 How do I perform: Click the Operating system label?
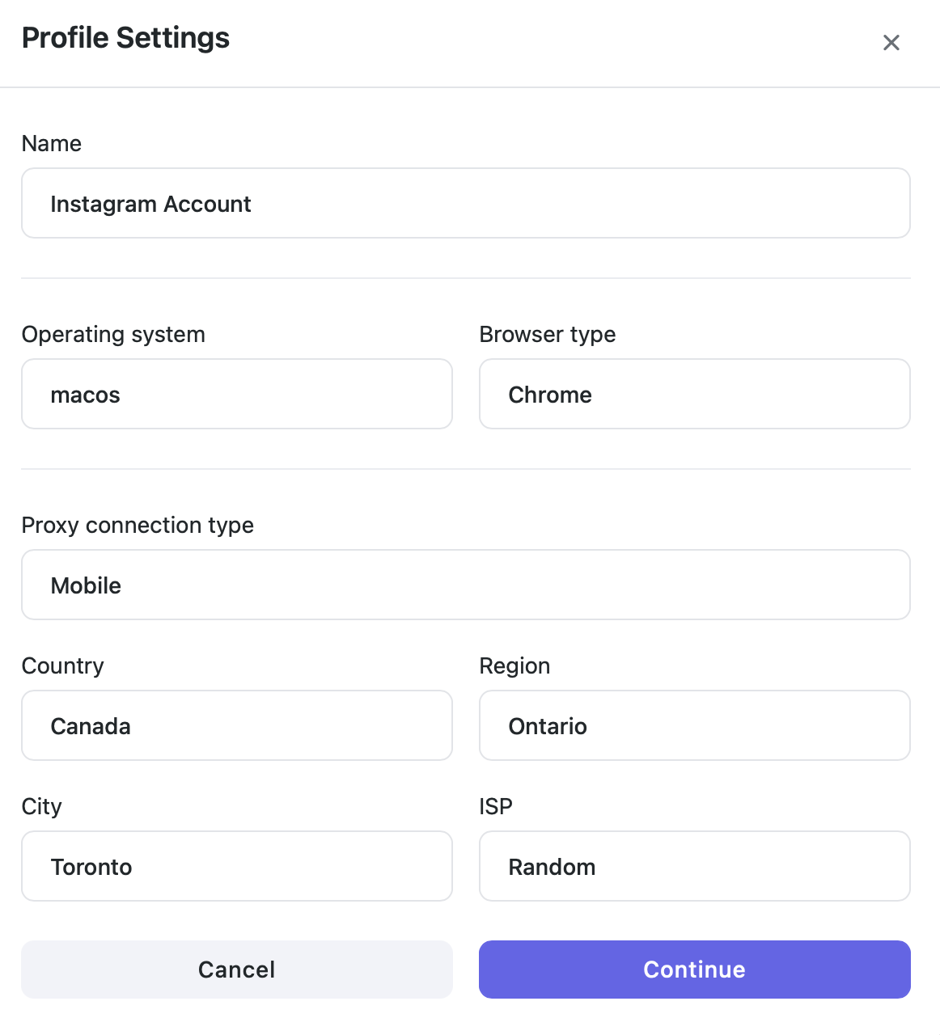pos(113,335)
